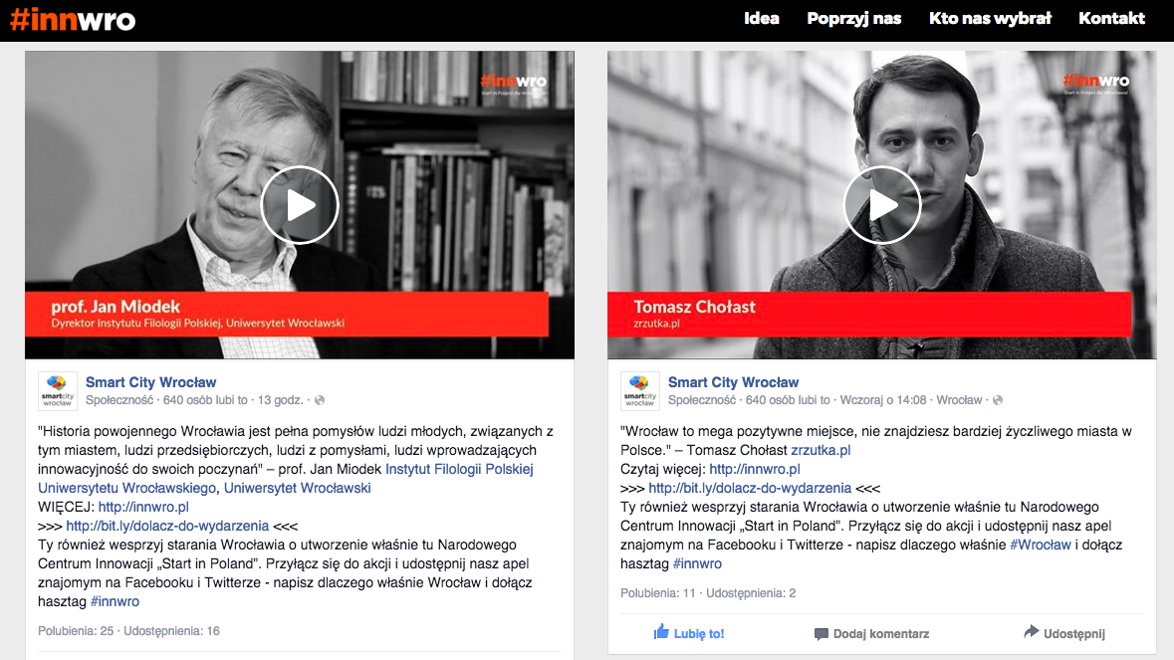Viewport: 1174px width, 660px height.
Task: Click #innwro hashtag in Chołast post
Action: pyautogui.click(x=697, y=563)
